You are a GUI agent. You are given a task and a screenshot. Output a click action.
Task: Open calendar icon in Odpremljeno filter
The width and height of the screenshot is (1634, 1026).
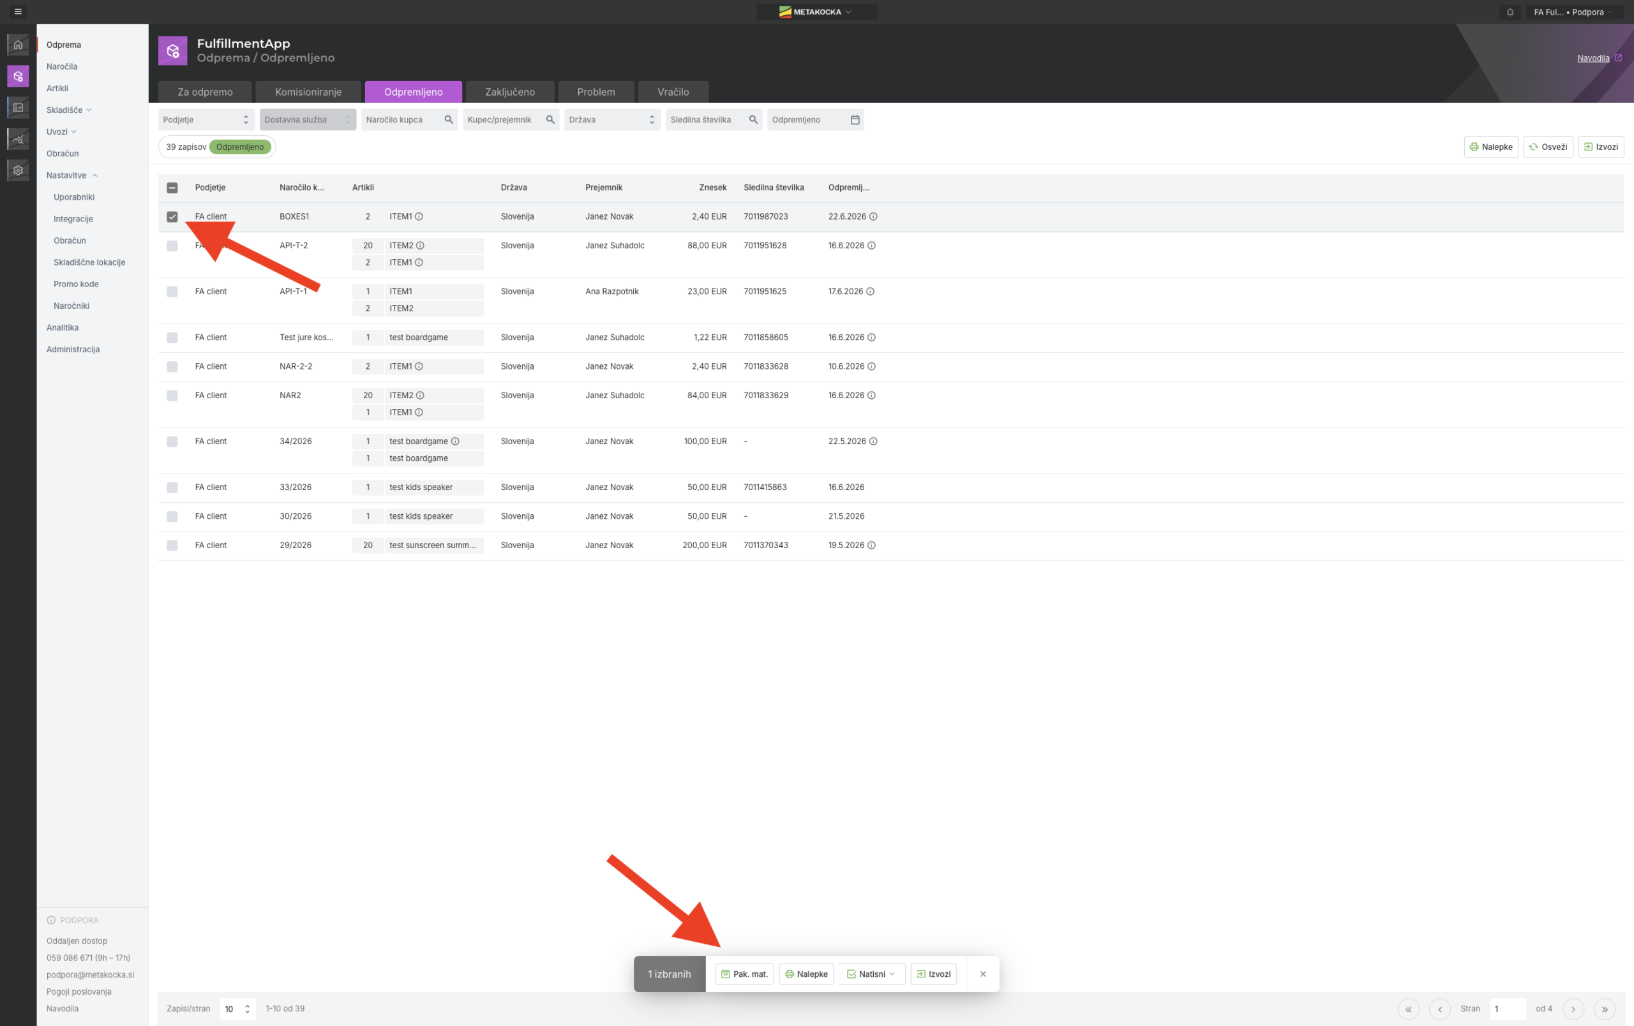coord(855,119)
